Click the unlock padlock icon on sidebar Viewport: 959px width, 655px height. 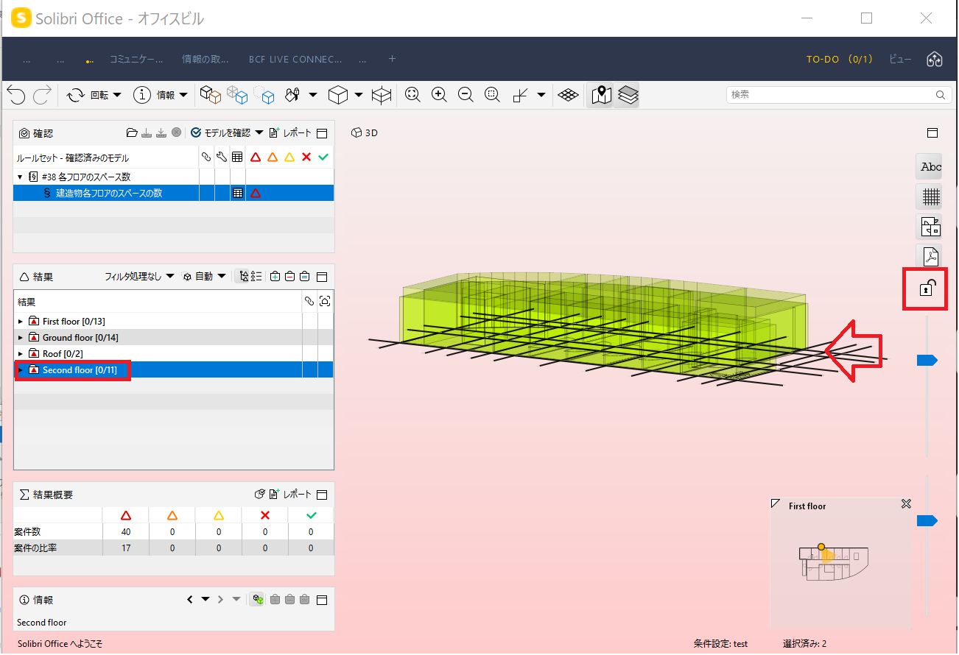click(x=927, y=288)
